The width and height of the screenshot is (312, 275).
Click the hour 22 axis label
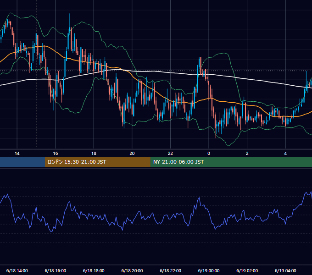point(171,154)
